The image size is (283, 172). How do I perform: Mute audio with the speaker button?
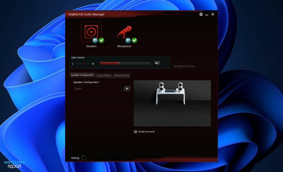point(157,63)
